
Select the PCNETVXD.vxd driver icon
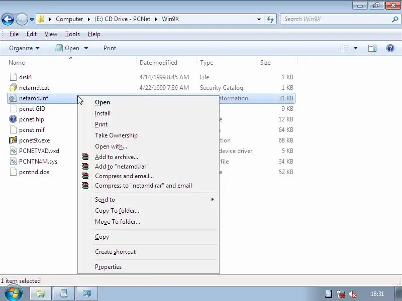click(13, 151)
